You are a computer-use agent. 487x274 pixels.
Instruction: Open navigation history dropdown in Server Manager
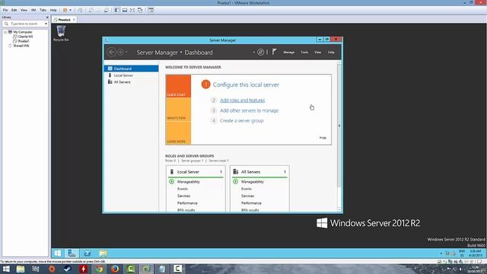click(126, 53)
